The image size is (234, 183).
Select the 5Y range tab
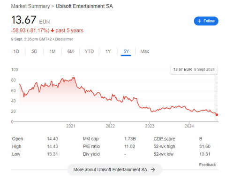click(126, 51)
